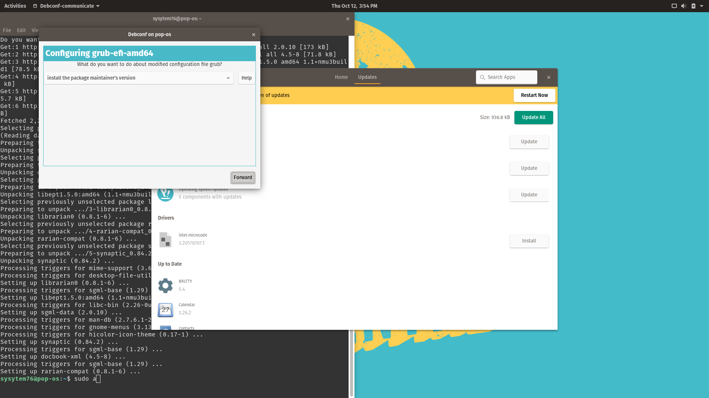709x398 pixels.
Task: Click the Forward button in Debconf dialog
Action: [243, 177]
